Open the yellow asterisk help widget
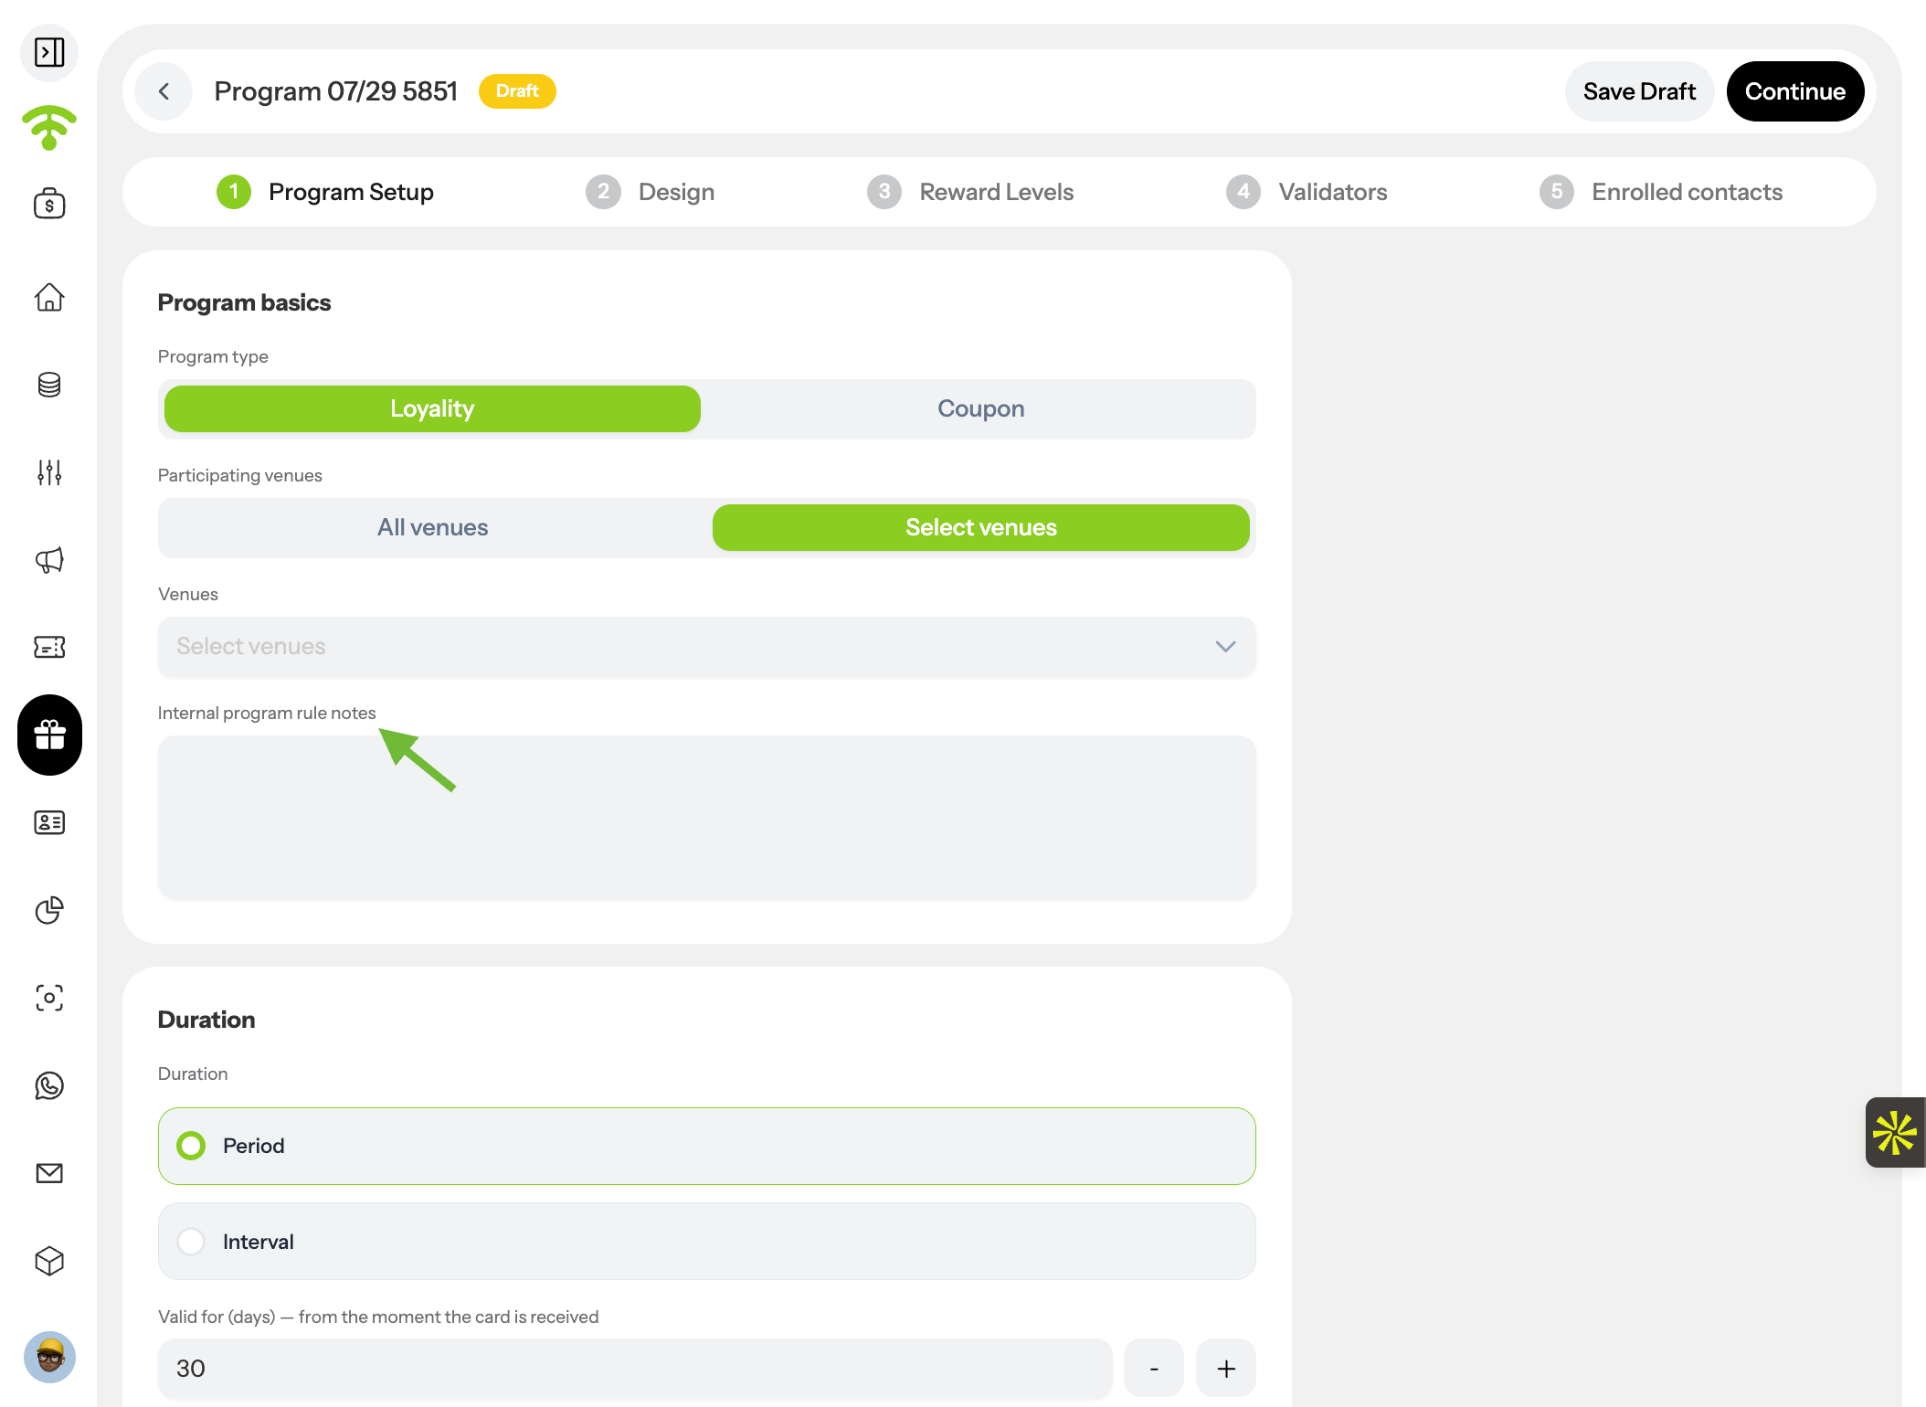The image size is (1926, 1407). [1895, 1133]
